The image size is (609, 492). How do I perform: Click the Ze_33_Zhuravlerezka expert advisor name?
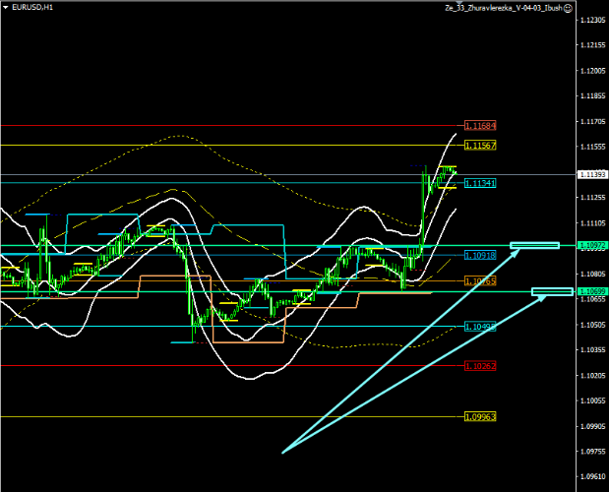[501, 7]
